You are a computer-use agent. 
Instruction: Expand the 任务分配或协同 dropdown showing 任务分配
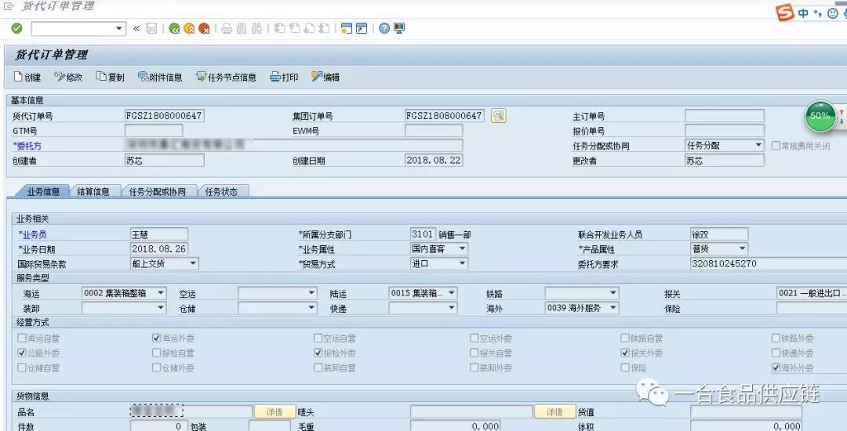pyautogui.click(x=758, y=146)
